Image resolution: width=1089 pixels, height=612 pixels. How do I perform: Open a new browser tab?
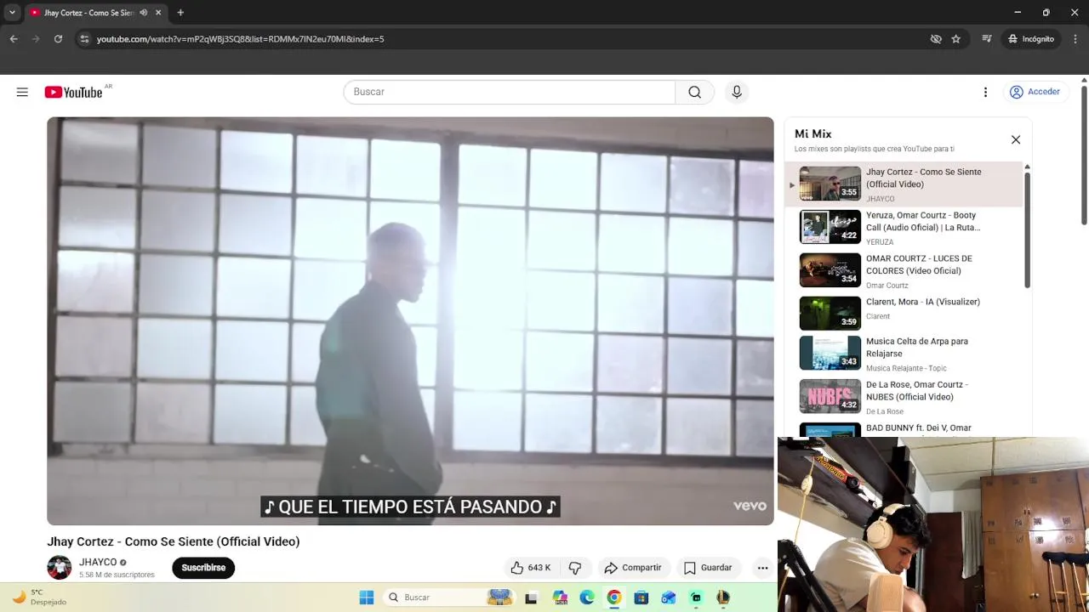tap(180, 13)
